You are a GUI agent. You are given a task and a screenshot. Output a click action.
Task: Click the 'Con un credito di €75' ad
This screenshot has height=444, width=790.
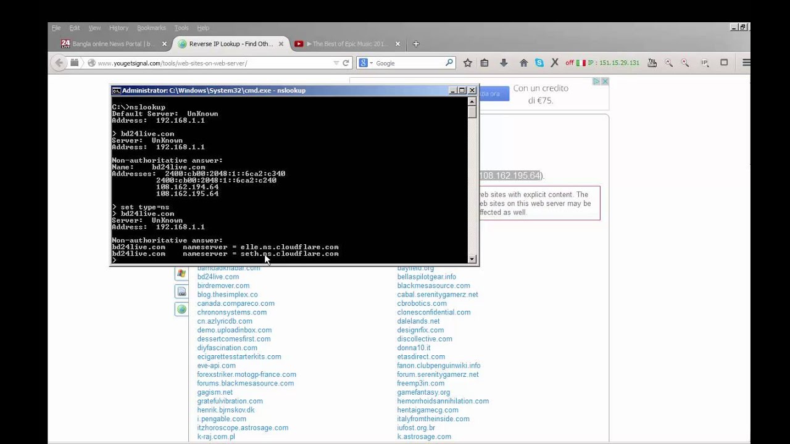click(541, 94)
